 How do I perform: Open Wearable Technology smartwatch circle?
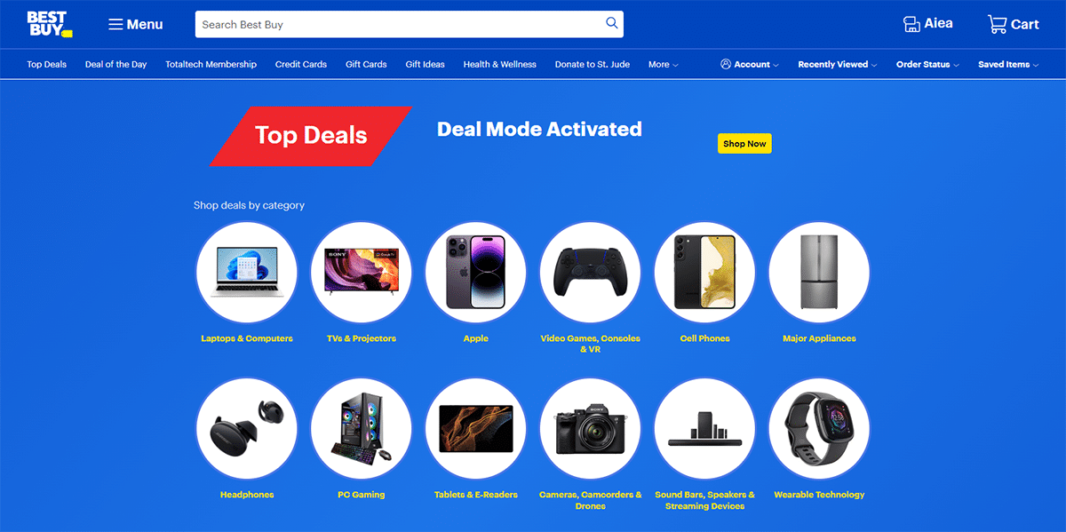(x=820, y=429)
